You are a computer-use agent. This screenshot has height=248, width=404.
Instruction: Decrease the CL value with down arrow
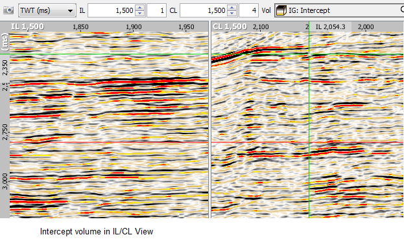click(x=232, y=14)
